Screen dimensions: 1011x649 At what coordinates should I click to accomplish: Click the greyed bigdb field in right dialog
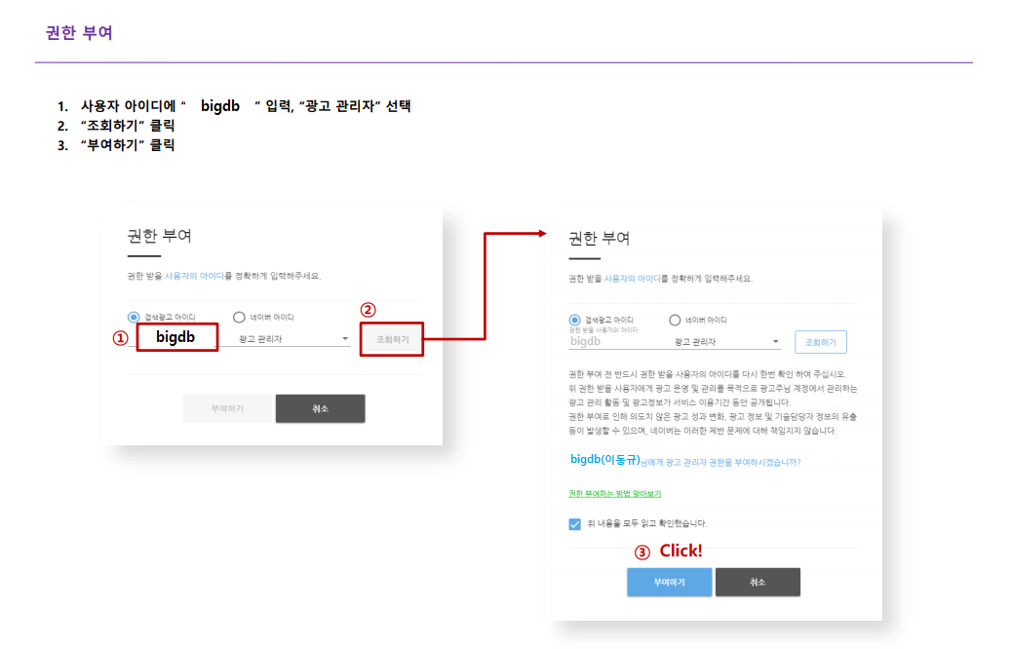coord(614,342)
